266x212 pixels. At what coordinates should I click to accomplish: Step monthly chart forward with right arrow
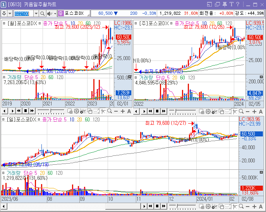tap(12, 111)
